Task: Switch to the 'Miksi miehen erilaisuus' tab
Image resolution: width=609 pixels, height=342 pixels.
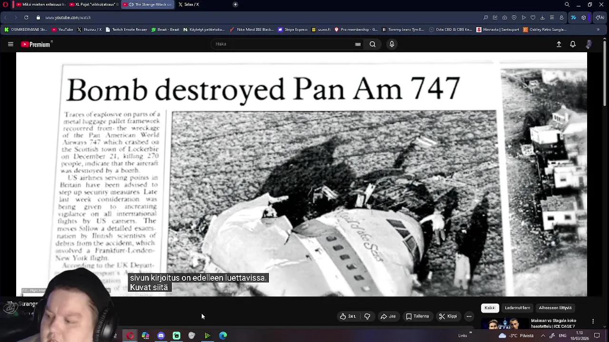Action: (40, 4)
